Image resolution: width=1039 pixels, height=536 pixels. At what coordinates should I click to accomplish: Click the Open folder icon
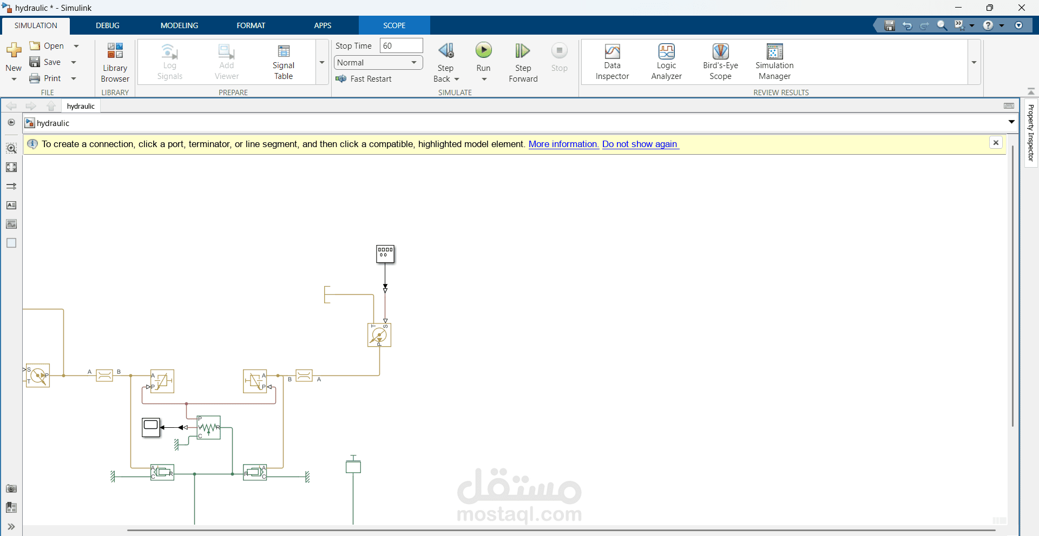click(35, 45)
